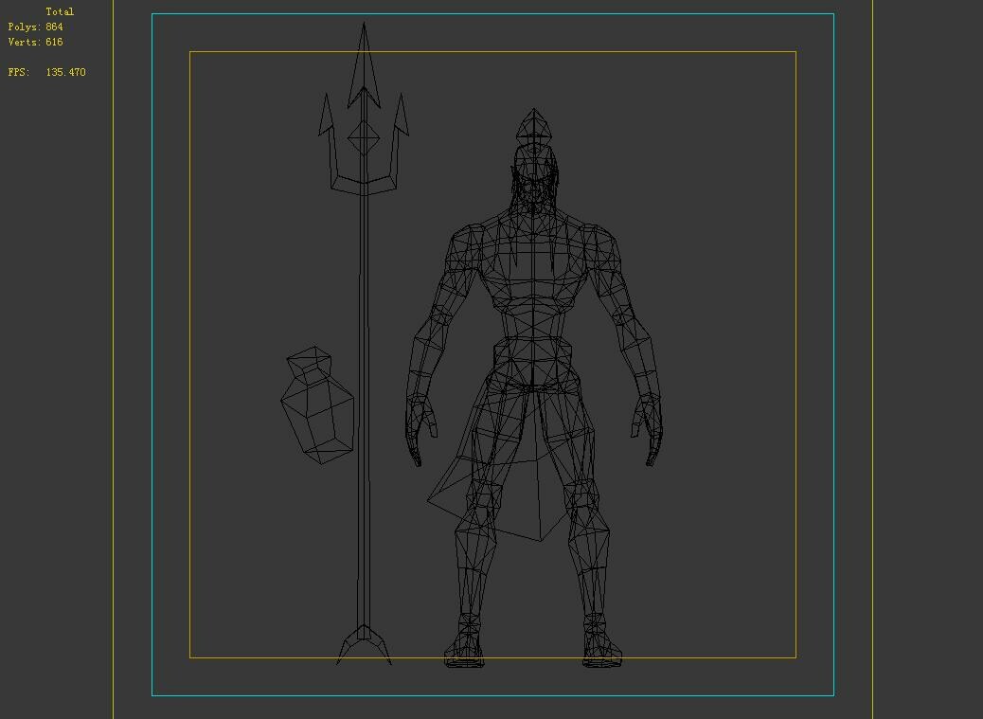Click the 'Verts: 616' statistic
The width and height of the screenshot is (983, 719).
[36, 42]
